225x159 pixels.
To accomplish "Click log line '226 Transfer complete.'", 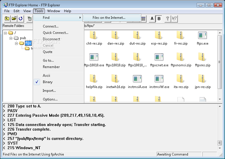I will click(29, 129).
